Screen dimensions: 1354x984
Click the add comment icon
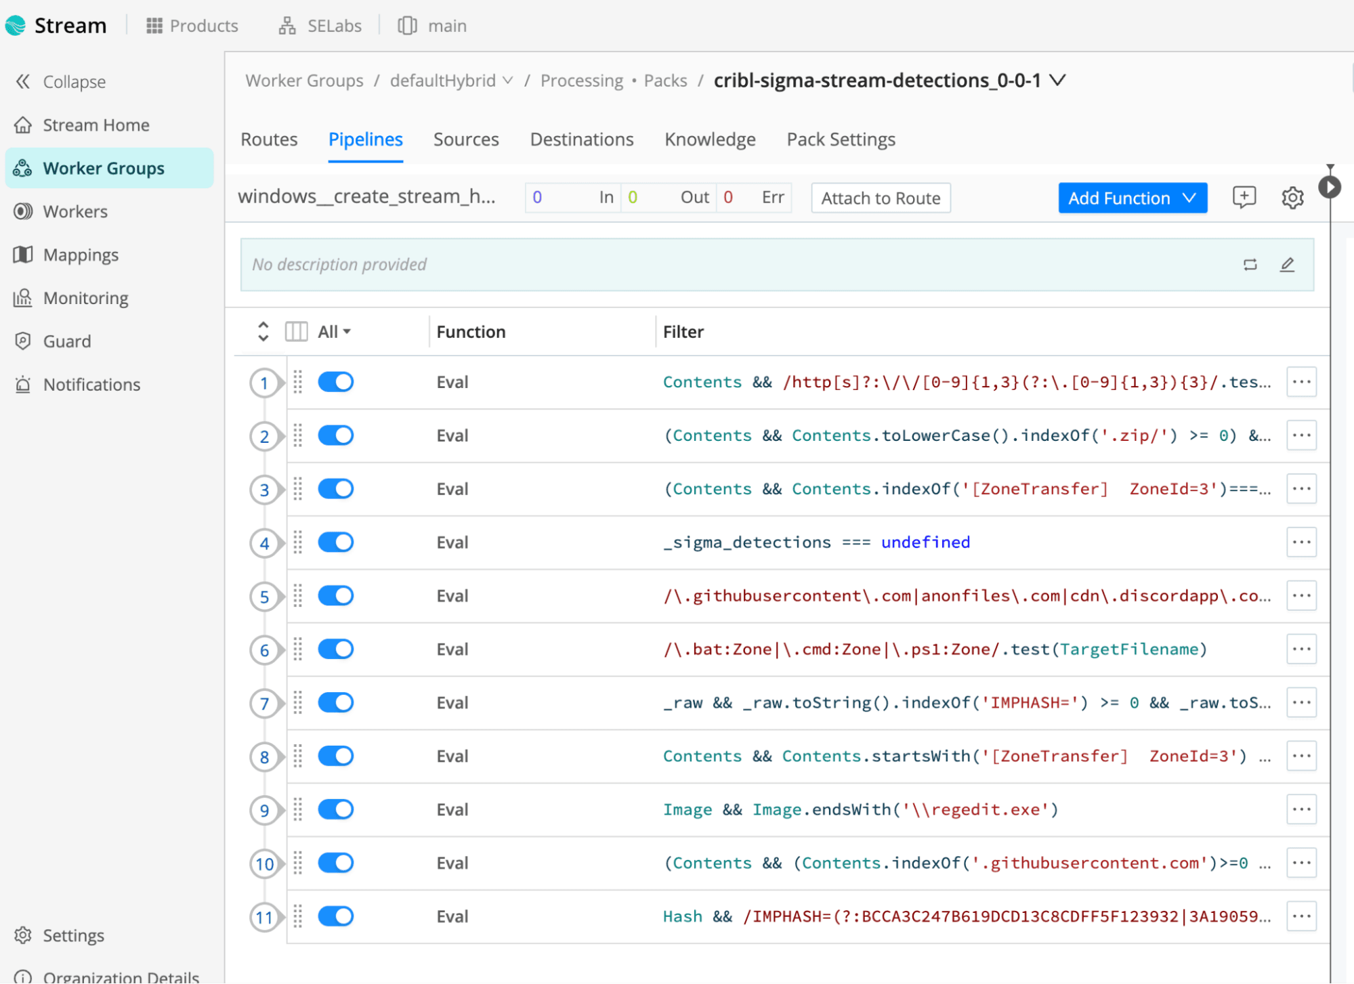coord(1244,198)
